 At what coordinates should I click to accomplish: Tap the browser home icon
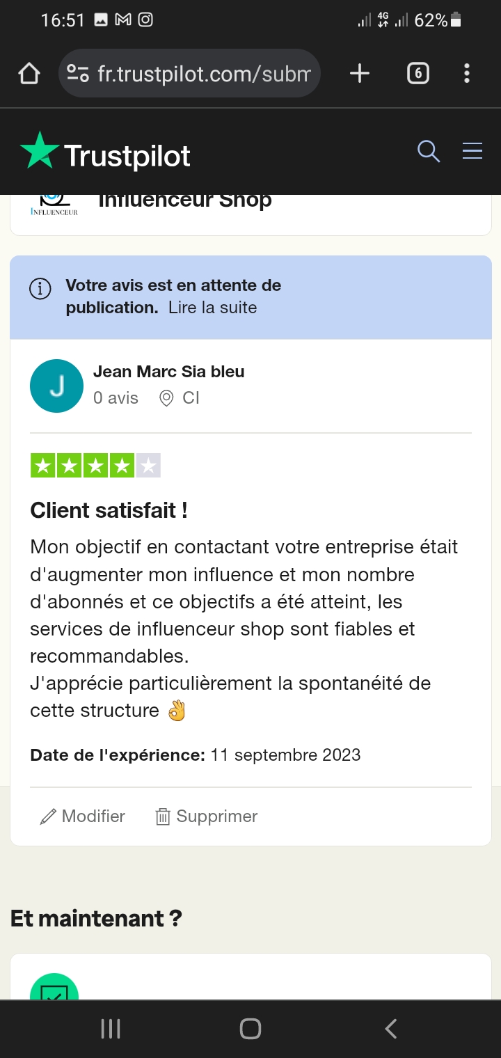(x=29, y=73)
